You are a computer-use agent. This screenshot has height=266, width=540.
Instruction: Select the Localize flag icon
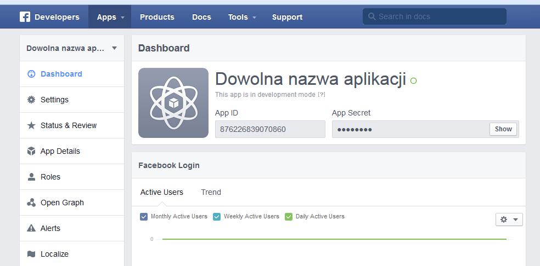click(31, 254)
